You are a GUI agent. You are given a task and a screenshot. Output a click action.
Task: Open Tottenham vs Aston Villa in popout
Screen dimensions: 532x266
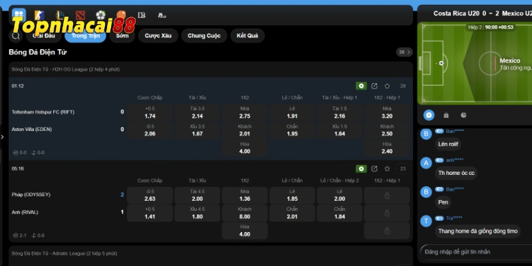(374, 86)
